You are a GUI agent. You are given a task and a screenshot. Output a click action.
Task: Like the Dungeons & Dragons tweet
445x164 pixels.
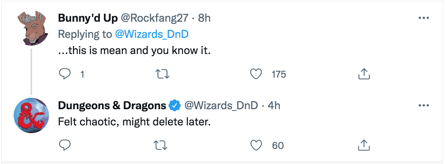tap(256, 145)
